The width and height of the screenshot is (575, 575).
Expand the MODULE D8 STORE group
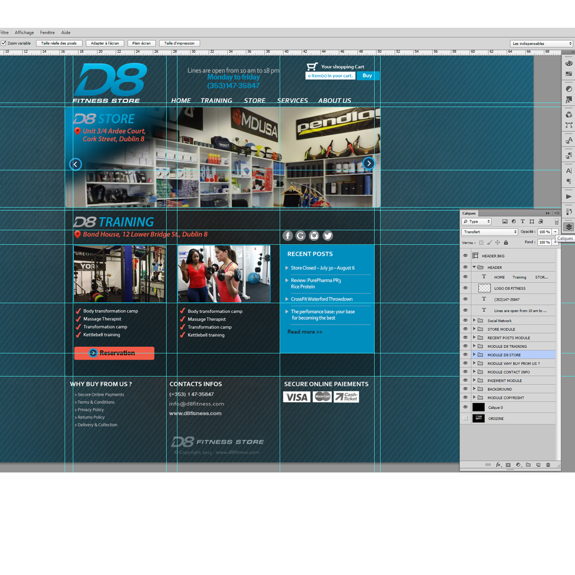[x=474, y=355]
